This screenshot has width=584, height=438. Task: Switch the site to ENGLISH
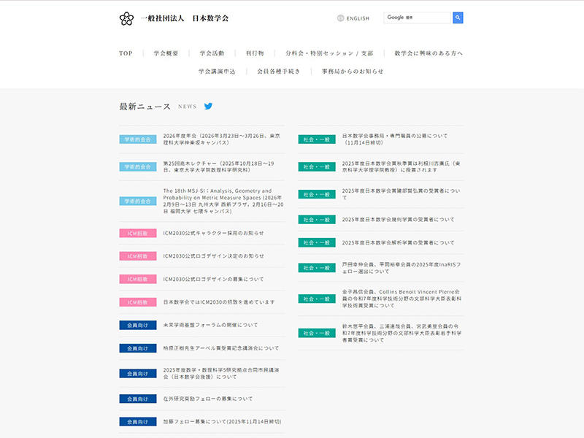358,18
